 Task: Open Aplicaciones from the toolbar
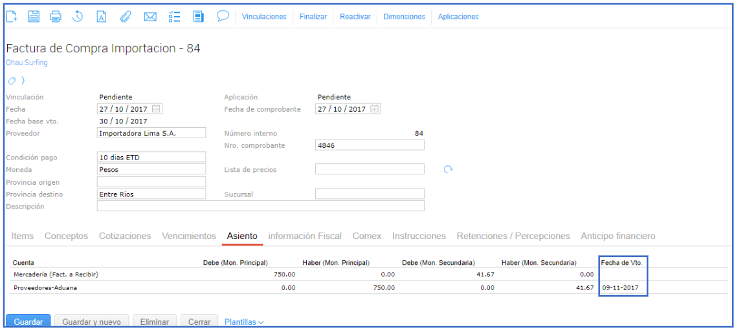[x=458, y=16]
